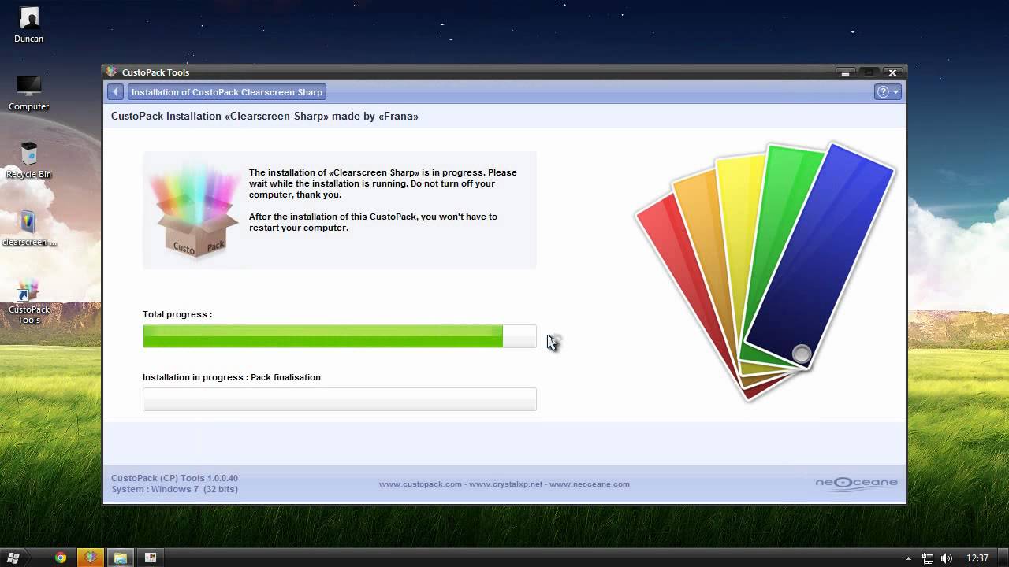Click the empty Pack finalisation progress bar

pos(339,399)
